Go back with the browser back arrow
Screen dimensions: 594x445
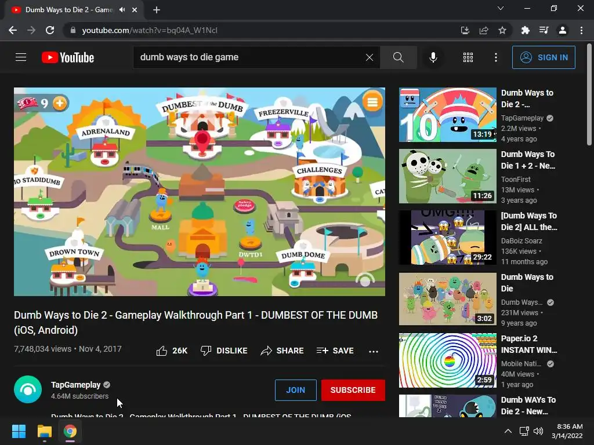click(13, 30)
